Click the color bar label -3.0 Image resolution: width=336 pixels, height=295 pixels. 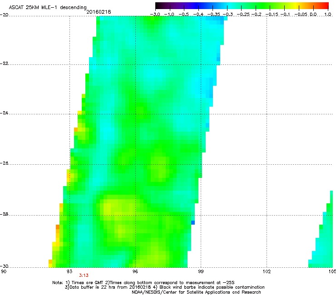tap(155, 15)
